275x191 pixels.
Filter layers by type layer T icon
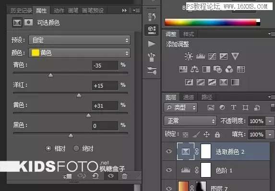pos(233,107)
